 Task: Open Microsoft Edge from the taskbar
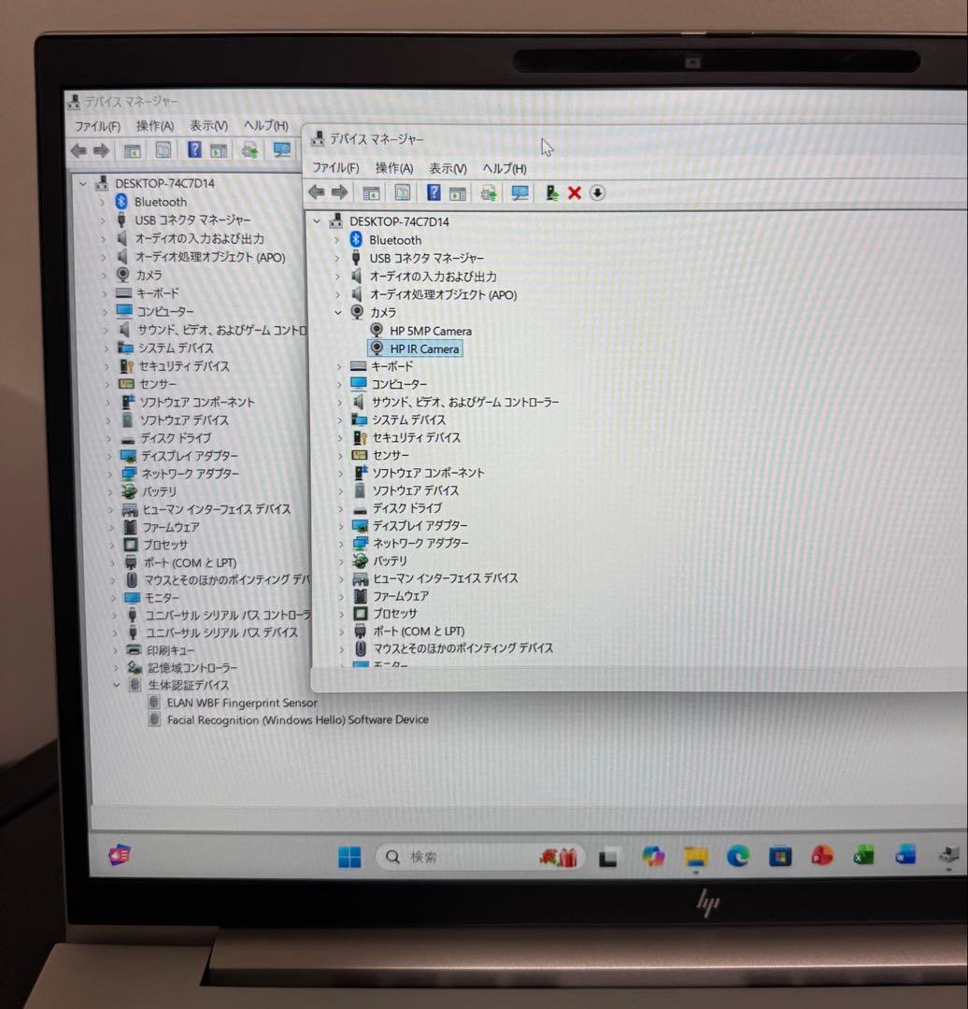[x=739, y=856]
